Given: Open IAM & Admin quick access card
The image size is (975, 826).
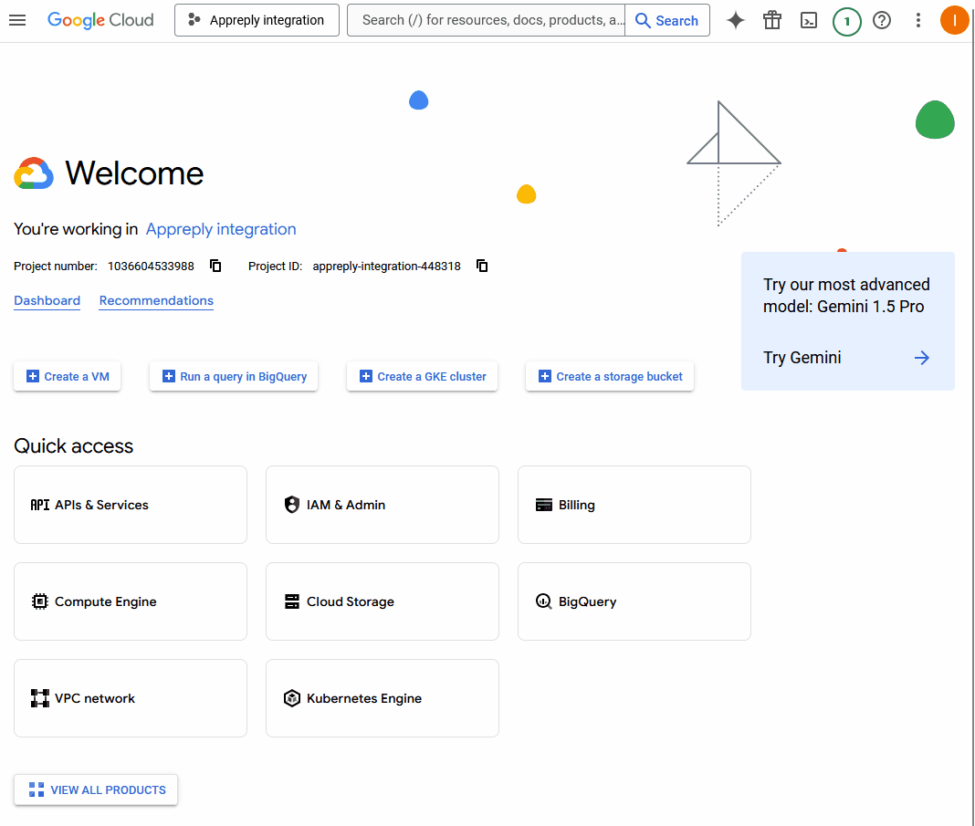Looking at the screenshot, I should coord(383,505).
